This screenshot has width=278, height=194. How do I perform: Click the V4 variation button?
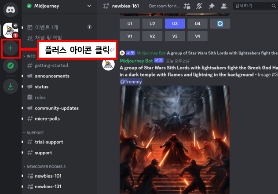click(198, 36)
